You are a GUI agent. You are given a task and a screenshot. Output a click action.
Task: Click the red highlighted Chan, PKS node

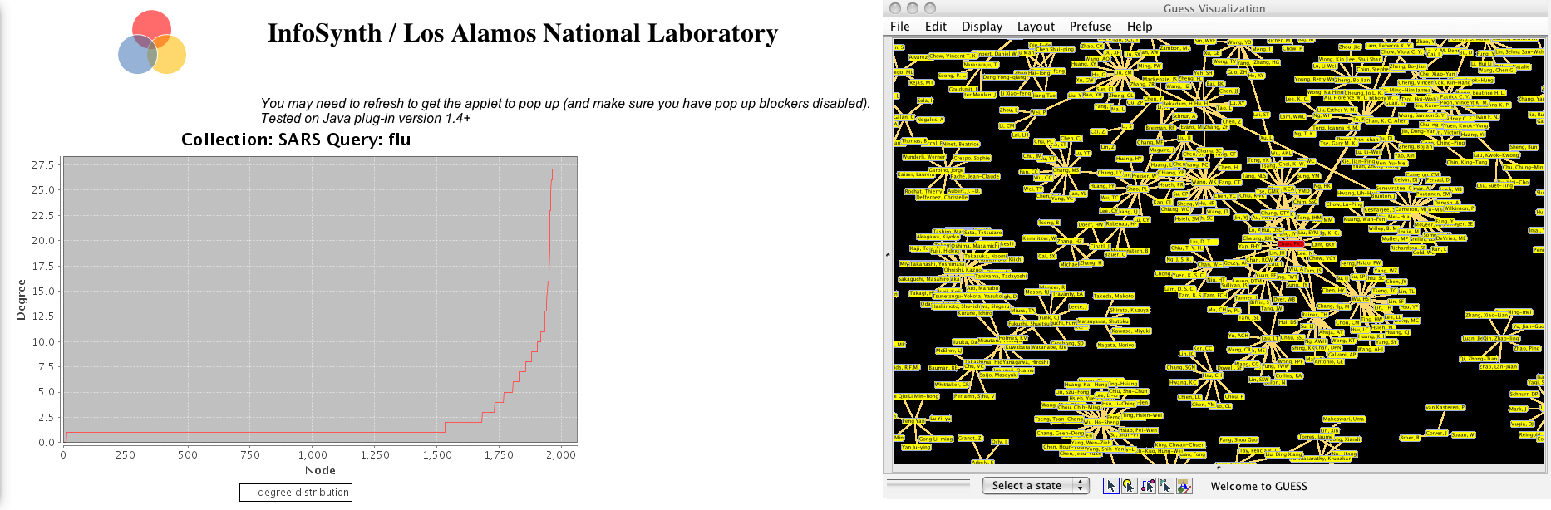[x=1290, y=243]
